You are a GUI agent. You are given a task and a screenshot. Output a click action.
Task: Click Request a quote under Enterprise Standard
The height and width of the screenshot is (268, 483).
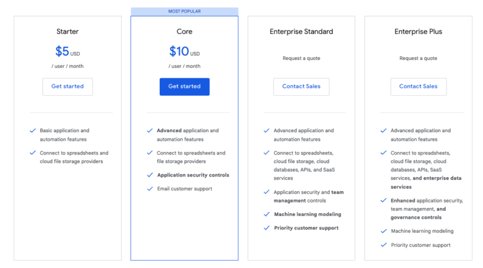[301, 59]
